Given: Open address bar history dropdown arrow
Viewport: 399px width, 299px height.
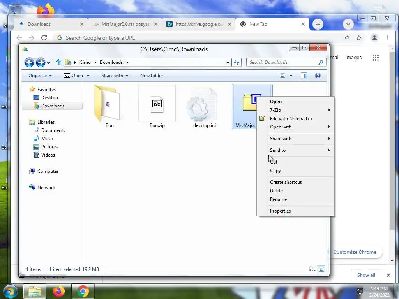Looking at the screenshot, I should [x=228, y=62].
